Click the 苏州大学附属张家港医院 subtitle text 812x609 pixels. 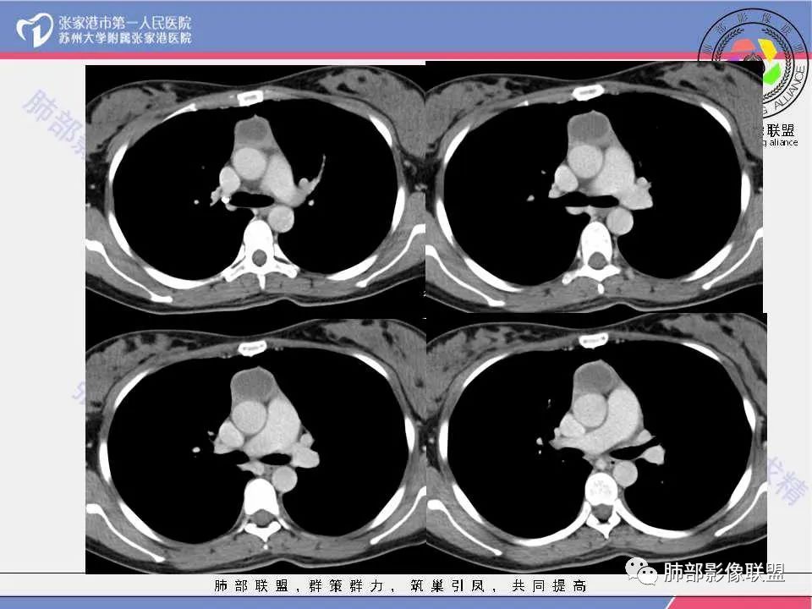(x=125, y=38)
